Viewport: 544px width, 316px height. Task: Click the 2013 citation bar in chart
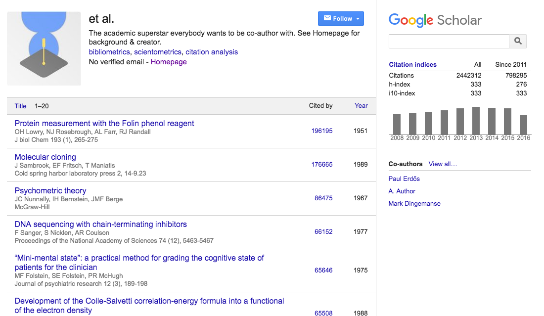pyautogui.click(x=476, y=121)
